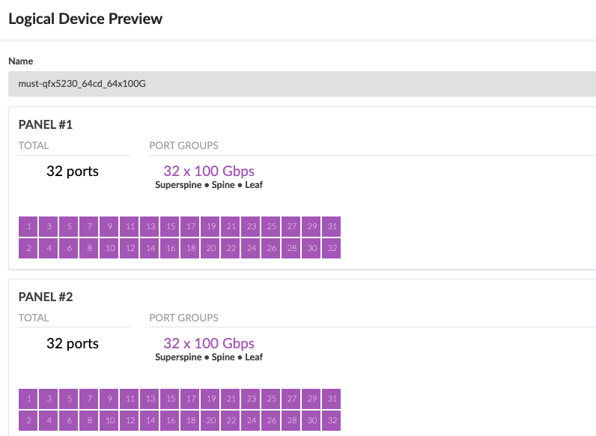Click port 26 in Panel #1
Image resolution: width=596 pixels, height=436 pixels.
pyautogui.click(x=271, y=248)
